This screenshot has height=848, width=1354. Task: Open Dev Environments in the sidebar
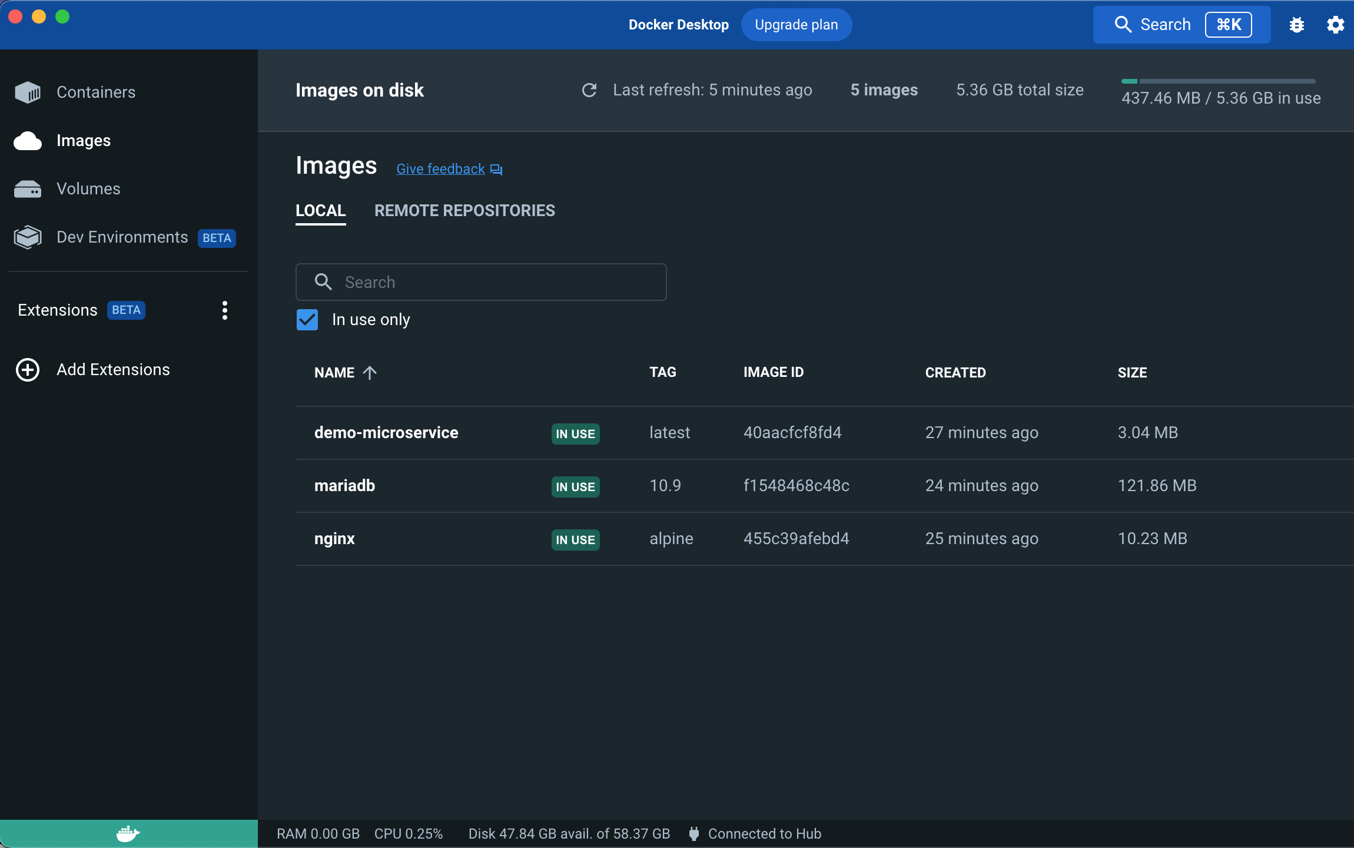click(122, 237)
